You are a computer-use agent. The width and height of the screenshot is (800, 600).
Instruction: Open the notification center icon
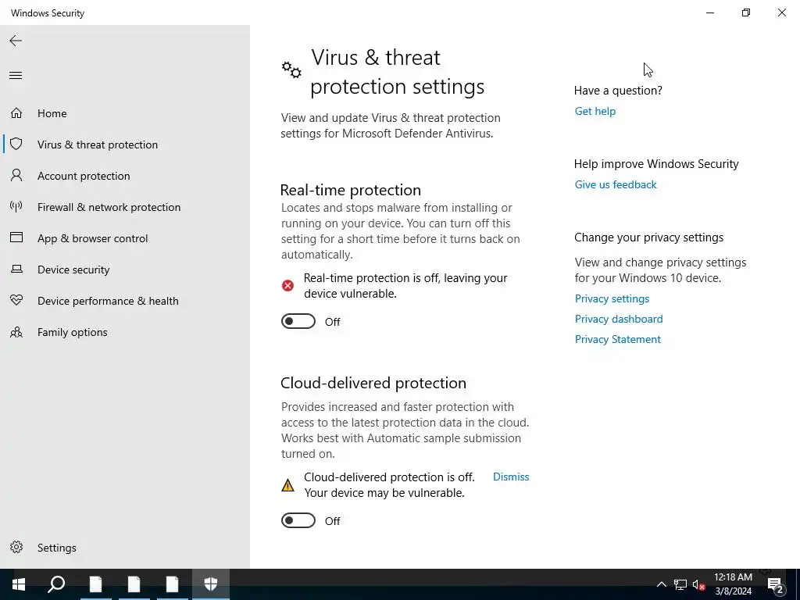[775, 585]
